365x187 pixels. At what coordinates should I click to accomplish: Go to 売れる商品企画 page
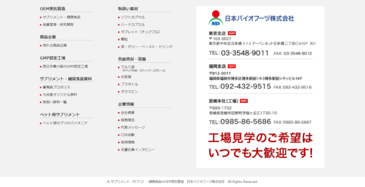[x=55, y=46]
